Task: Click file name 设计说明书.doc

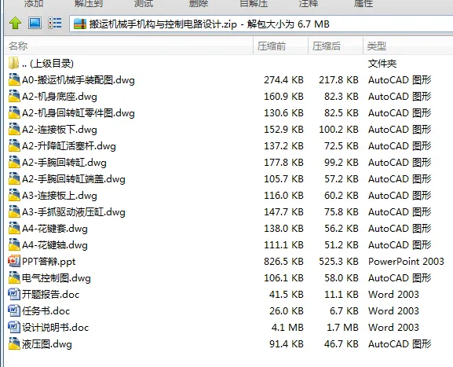Action: pos(56,327)
